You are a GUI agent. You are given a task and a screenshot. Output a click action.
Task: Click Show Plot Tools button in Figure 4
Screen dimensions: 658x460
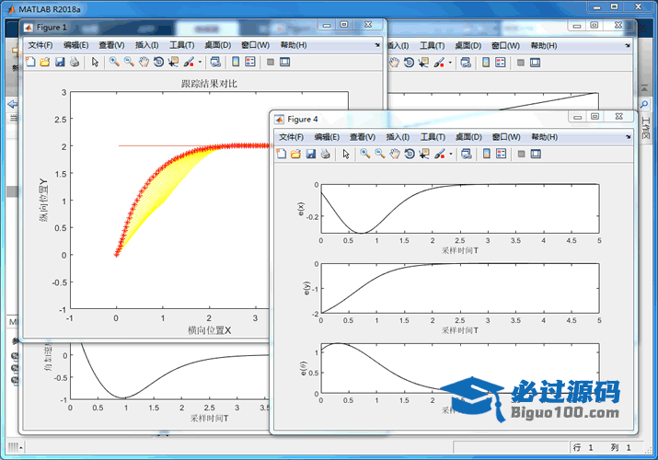point(536,154)
